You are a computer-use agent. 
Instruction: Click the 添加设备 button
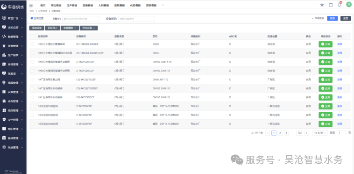pos(37,28)
